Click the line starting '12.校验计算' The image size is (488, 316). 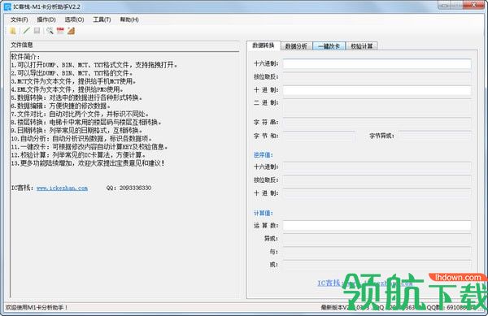pos(78,154)
